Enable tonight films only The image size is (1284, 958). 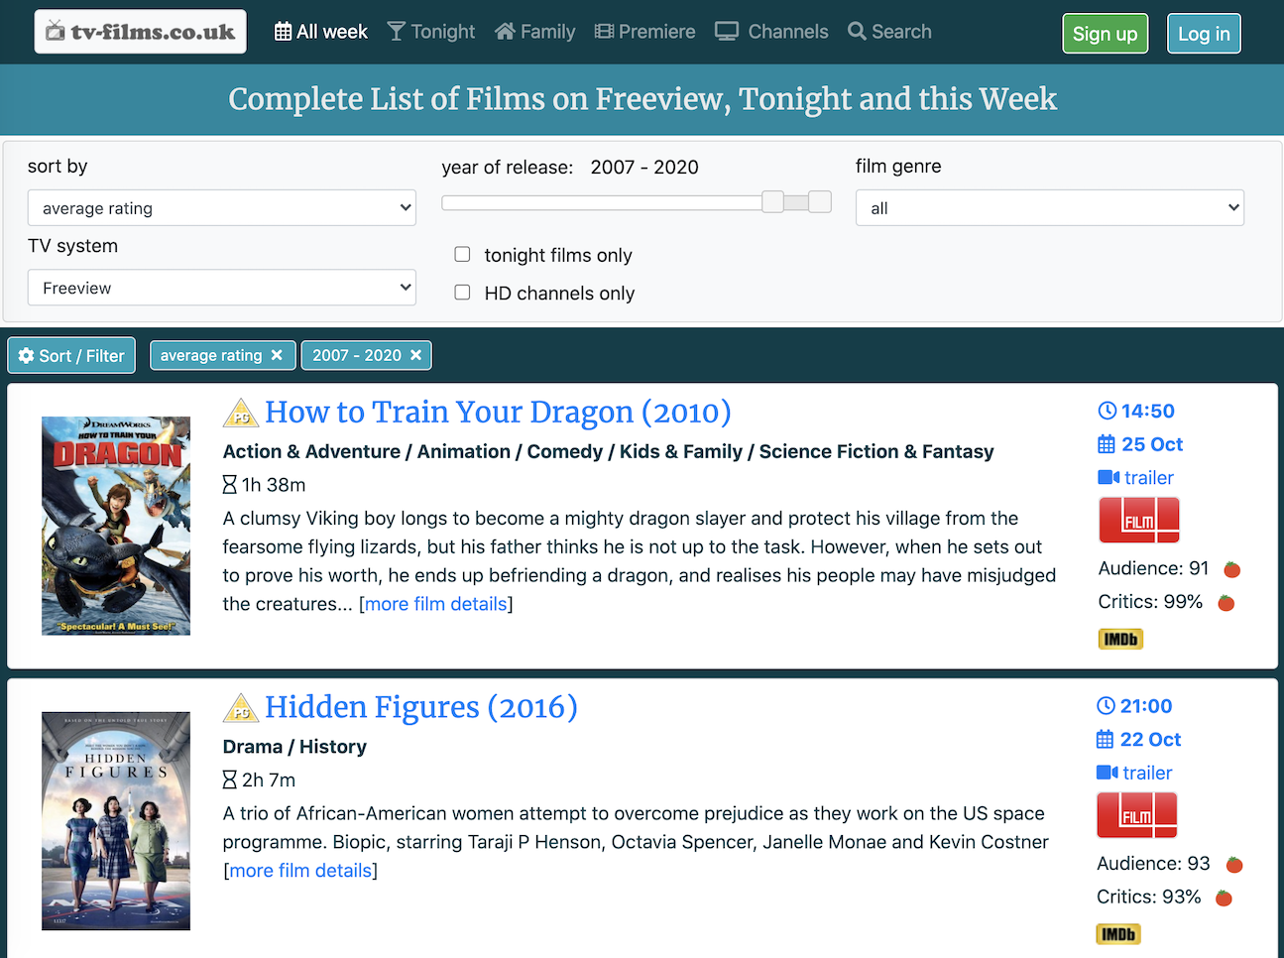462,254
